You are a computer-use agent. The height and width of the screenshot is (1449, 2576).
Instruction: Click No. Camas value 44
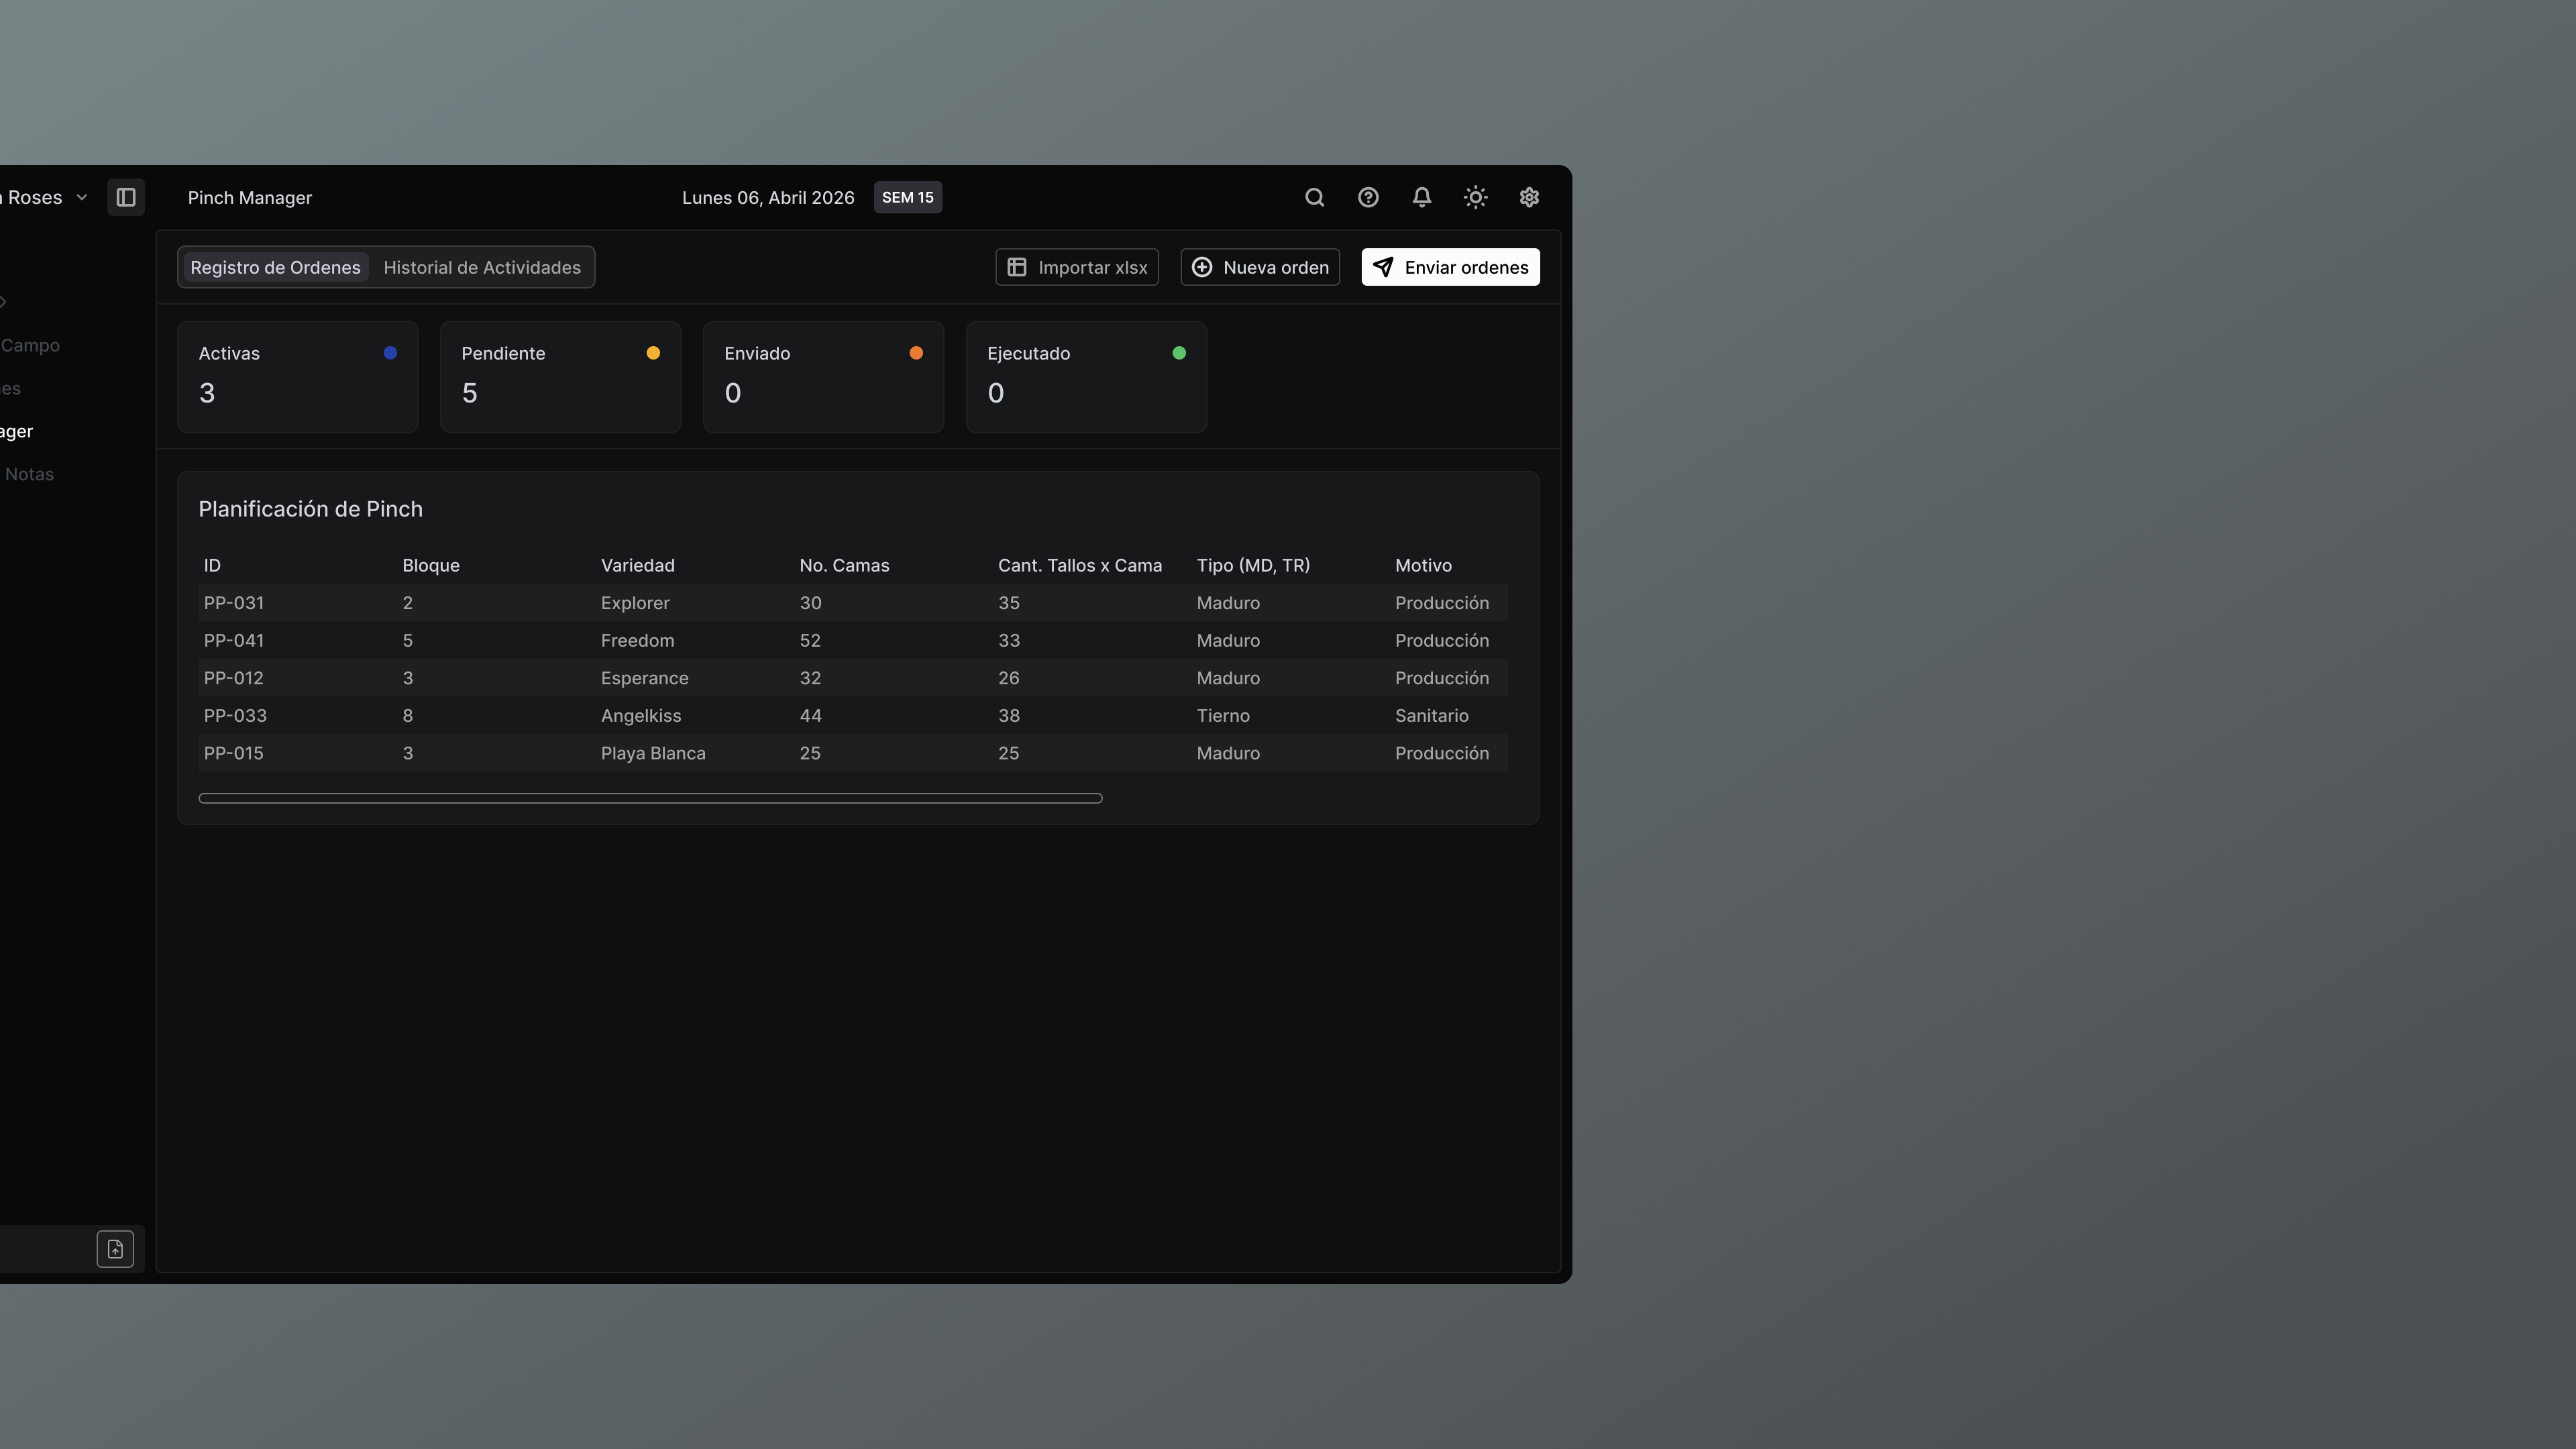point(810,715)
